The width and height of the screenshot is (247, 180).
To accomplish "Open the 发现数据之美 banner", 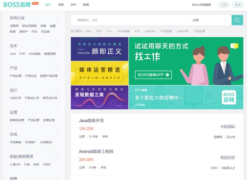I will pos(100,98).
